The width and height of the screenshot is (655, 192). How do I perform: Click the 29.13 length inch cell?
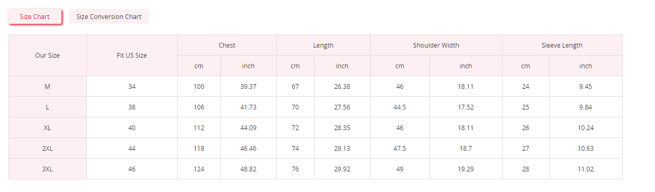342,148
